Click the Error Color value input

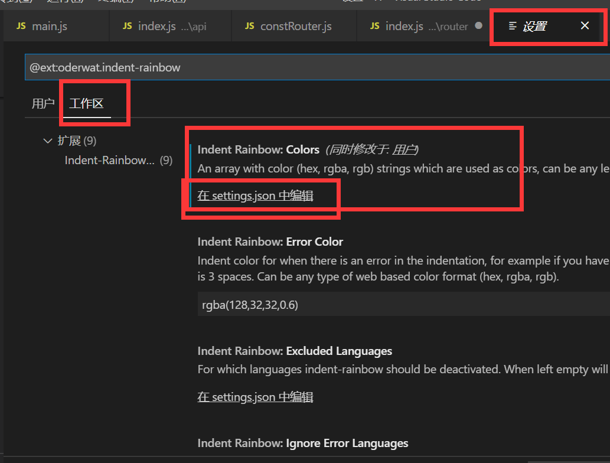pyautogui.click(x=404, y=305)
